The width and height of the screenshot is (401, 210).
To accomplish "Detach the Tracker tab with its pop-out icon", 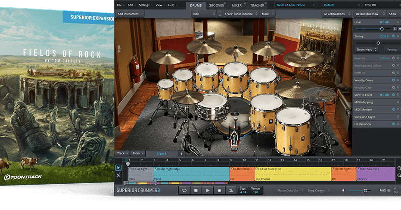I will click(x=265, y=3).
